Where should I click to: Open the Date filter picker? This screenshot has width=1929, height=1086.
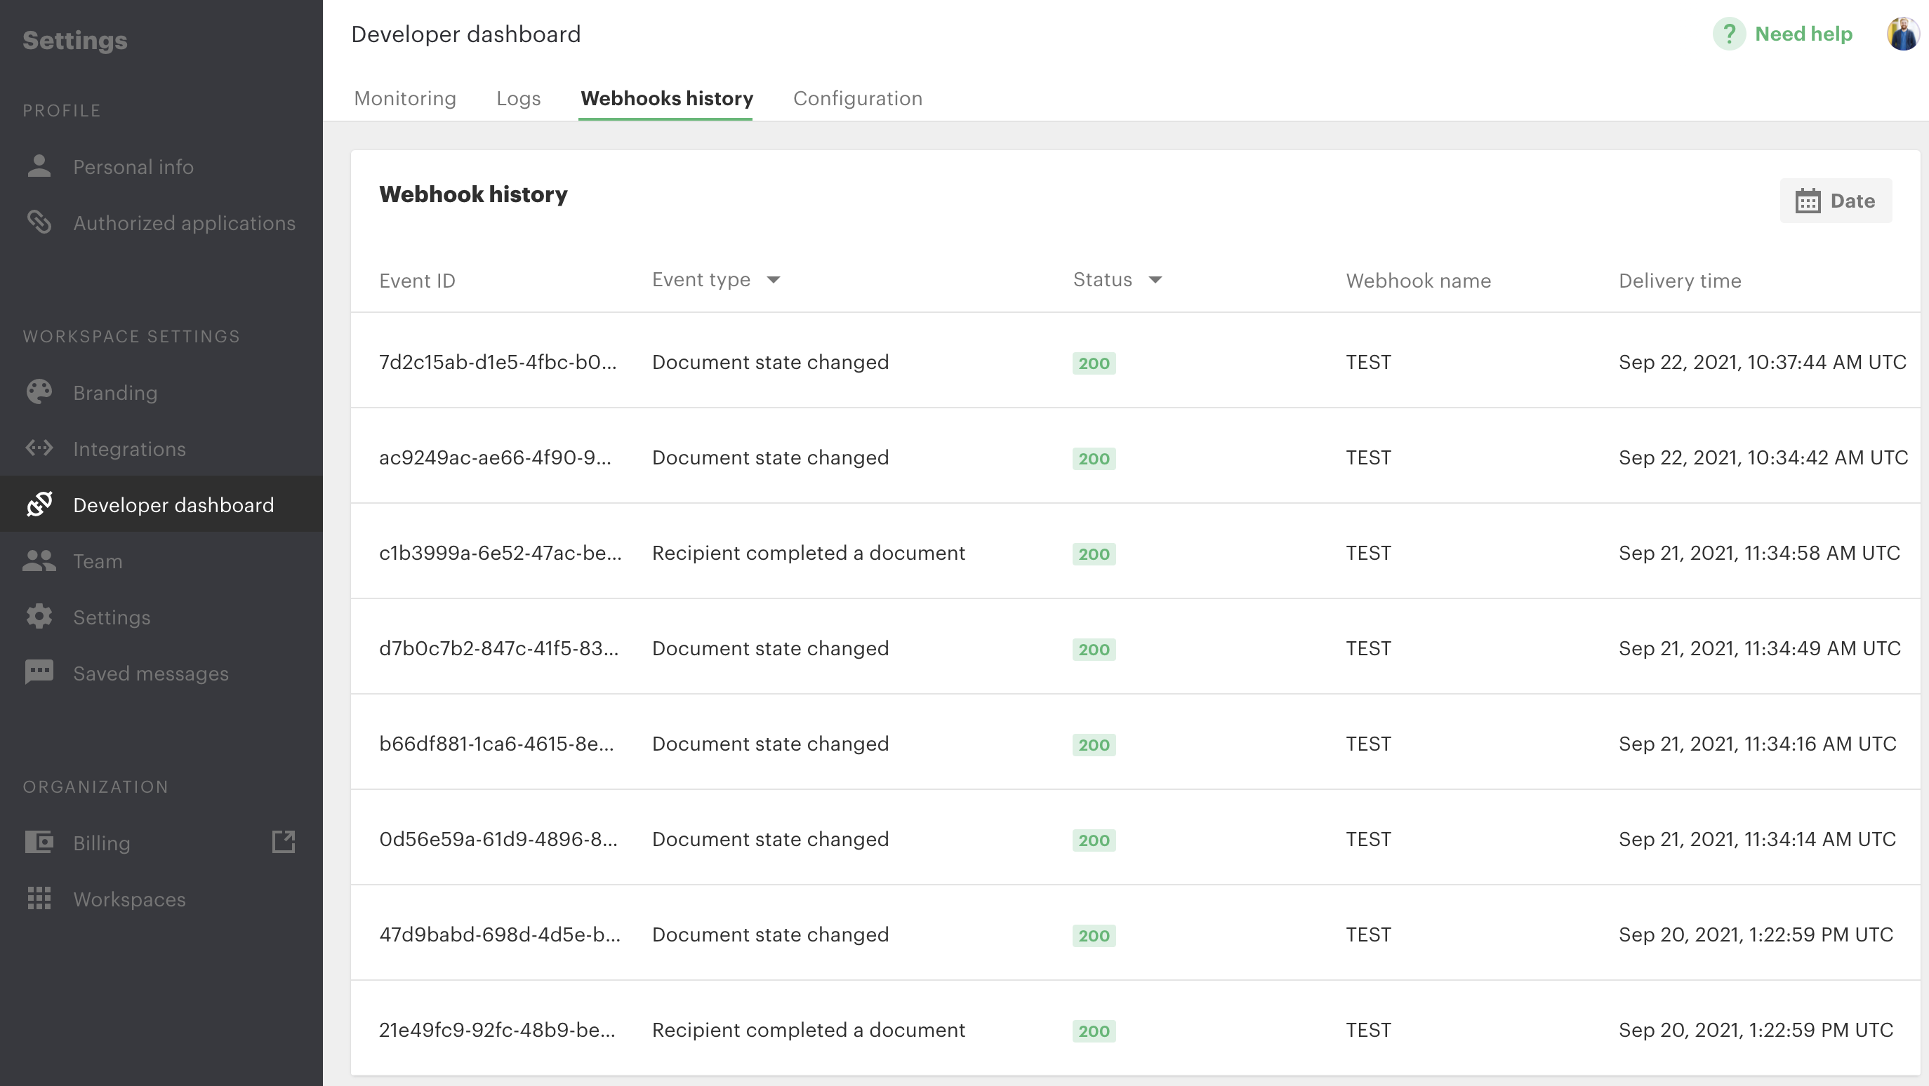(1836, 201)
